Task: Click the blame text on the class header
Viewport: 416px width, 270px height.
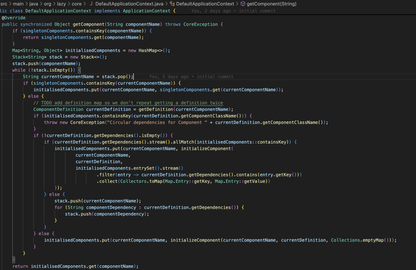Action: coord(233,10)
